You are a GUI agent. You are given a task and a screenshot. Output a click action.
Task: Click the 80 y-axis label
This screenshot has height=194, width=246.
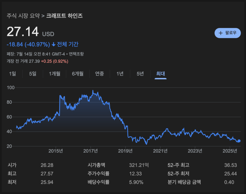[9, 102]
